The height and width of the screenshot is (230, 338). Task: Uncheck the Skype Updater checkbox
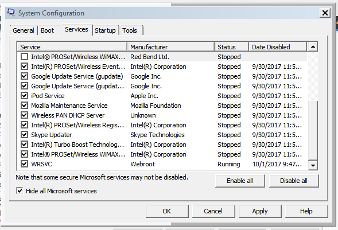pyautogui.click(x=24, y=135)
